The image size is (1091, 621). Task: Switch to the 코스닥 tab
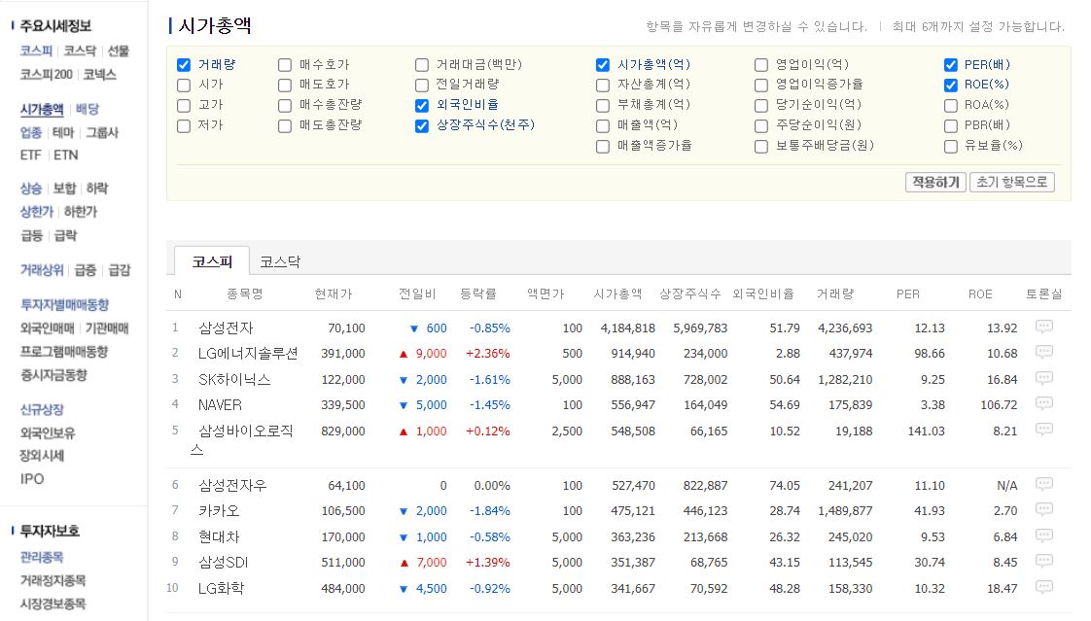pyautogui.click(x=280, y=261)
